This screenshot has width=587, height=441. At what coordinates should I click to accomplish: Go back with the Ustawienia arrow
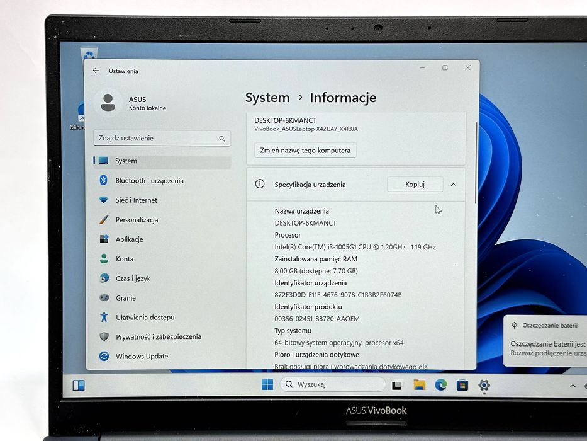click(96, 71)
